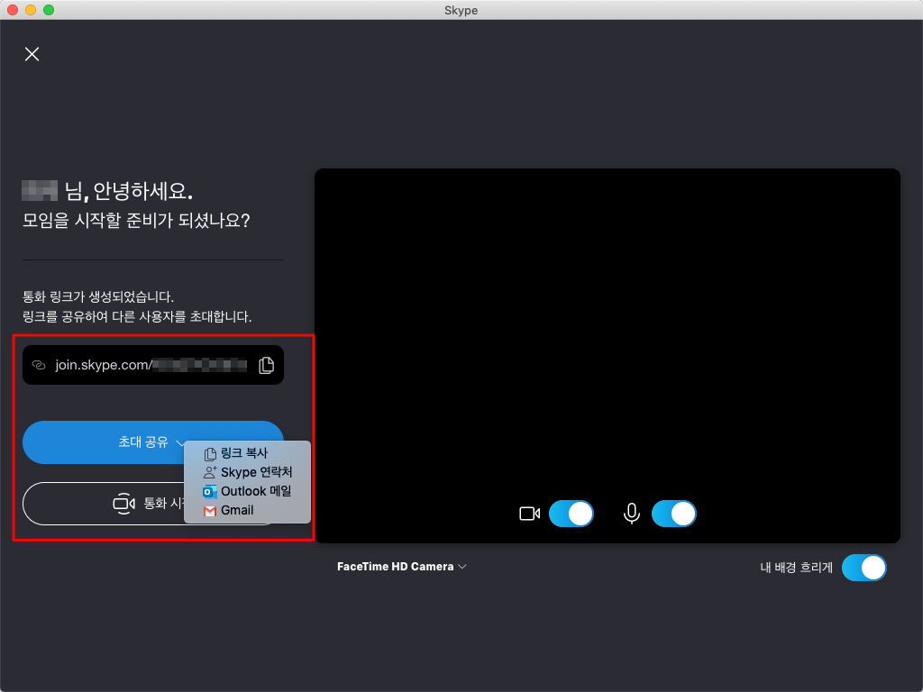Viewport: 923px width, 692px height.
Task: Choose Skype 연락처 from the share menu
Action: coord(248,472)
